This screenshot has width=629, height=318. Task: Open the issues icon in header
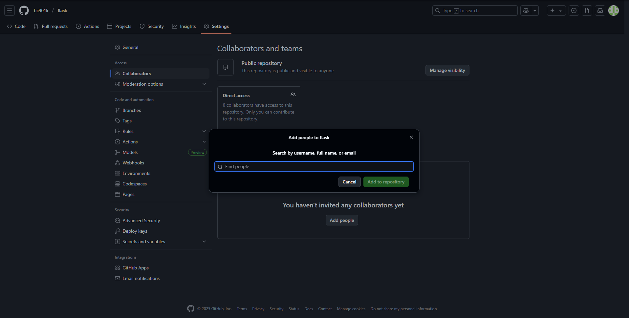(x=574, y=11)
